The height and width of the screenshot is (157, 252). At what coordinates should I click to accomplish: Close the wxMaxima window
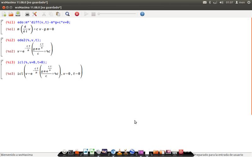3,7
